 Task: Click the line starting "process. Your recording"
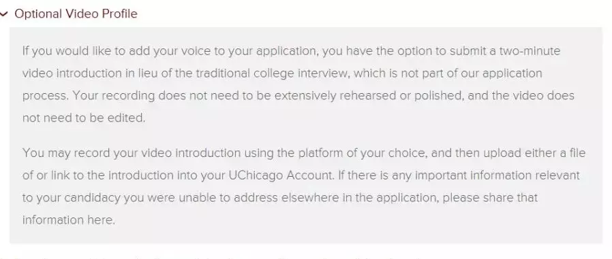tap(299, 95)
